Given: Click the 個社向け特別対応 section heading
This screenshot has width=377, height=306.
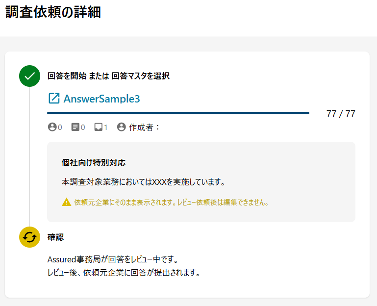Looking at the screenshot, I should click(x=94, y=163).
